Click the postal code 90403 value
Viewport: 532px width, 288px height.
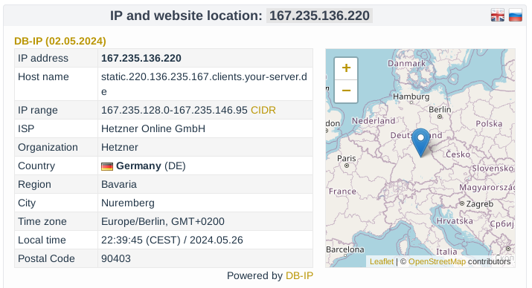[x=115, y=258]
